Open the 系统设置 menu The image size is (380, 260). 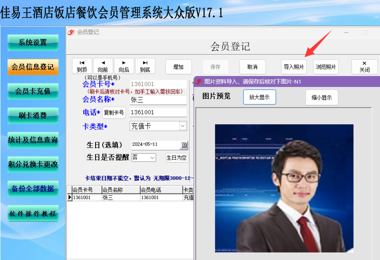[x=33, y=43]
